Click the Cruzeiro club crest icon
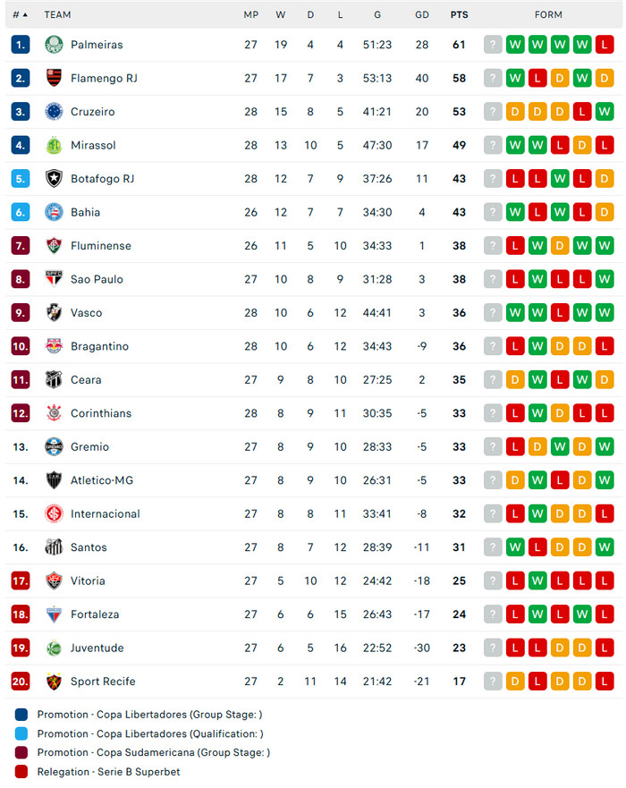This screenshot has height=788, width=626. [54, 112]
